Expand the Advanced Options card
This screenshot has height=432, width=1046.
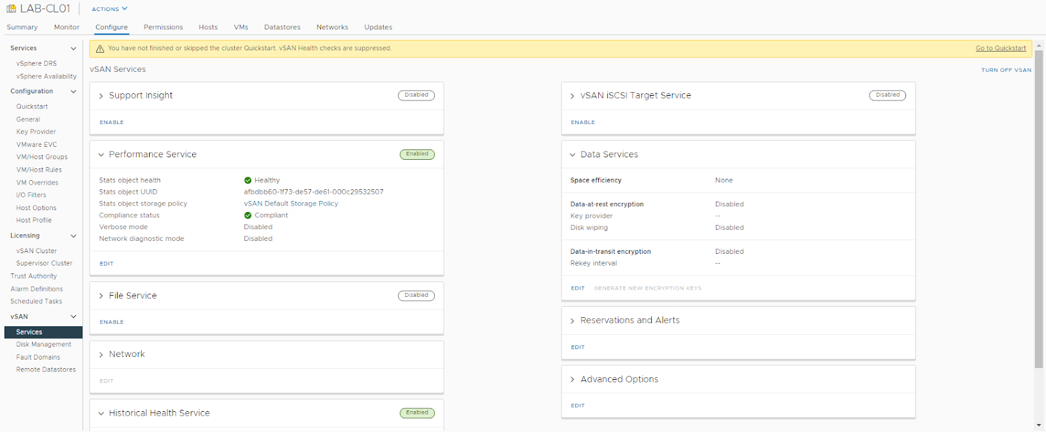(x=573, y=379)
